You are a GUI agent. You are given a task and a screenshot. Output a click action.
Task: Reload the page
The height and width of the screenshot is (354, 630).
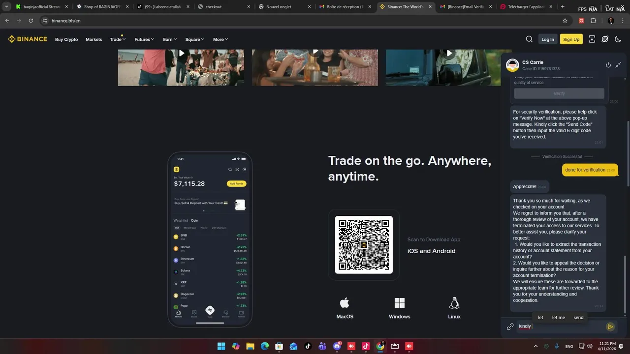pyautogui.click(x=31, y=21)
